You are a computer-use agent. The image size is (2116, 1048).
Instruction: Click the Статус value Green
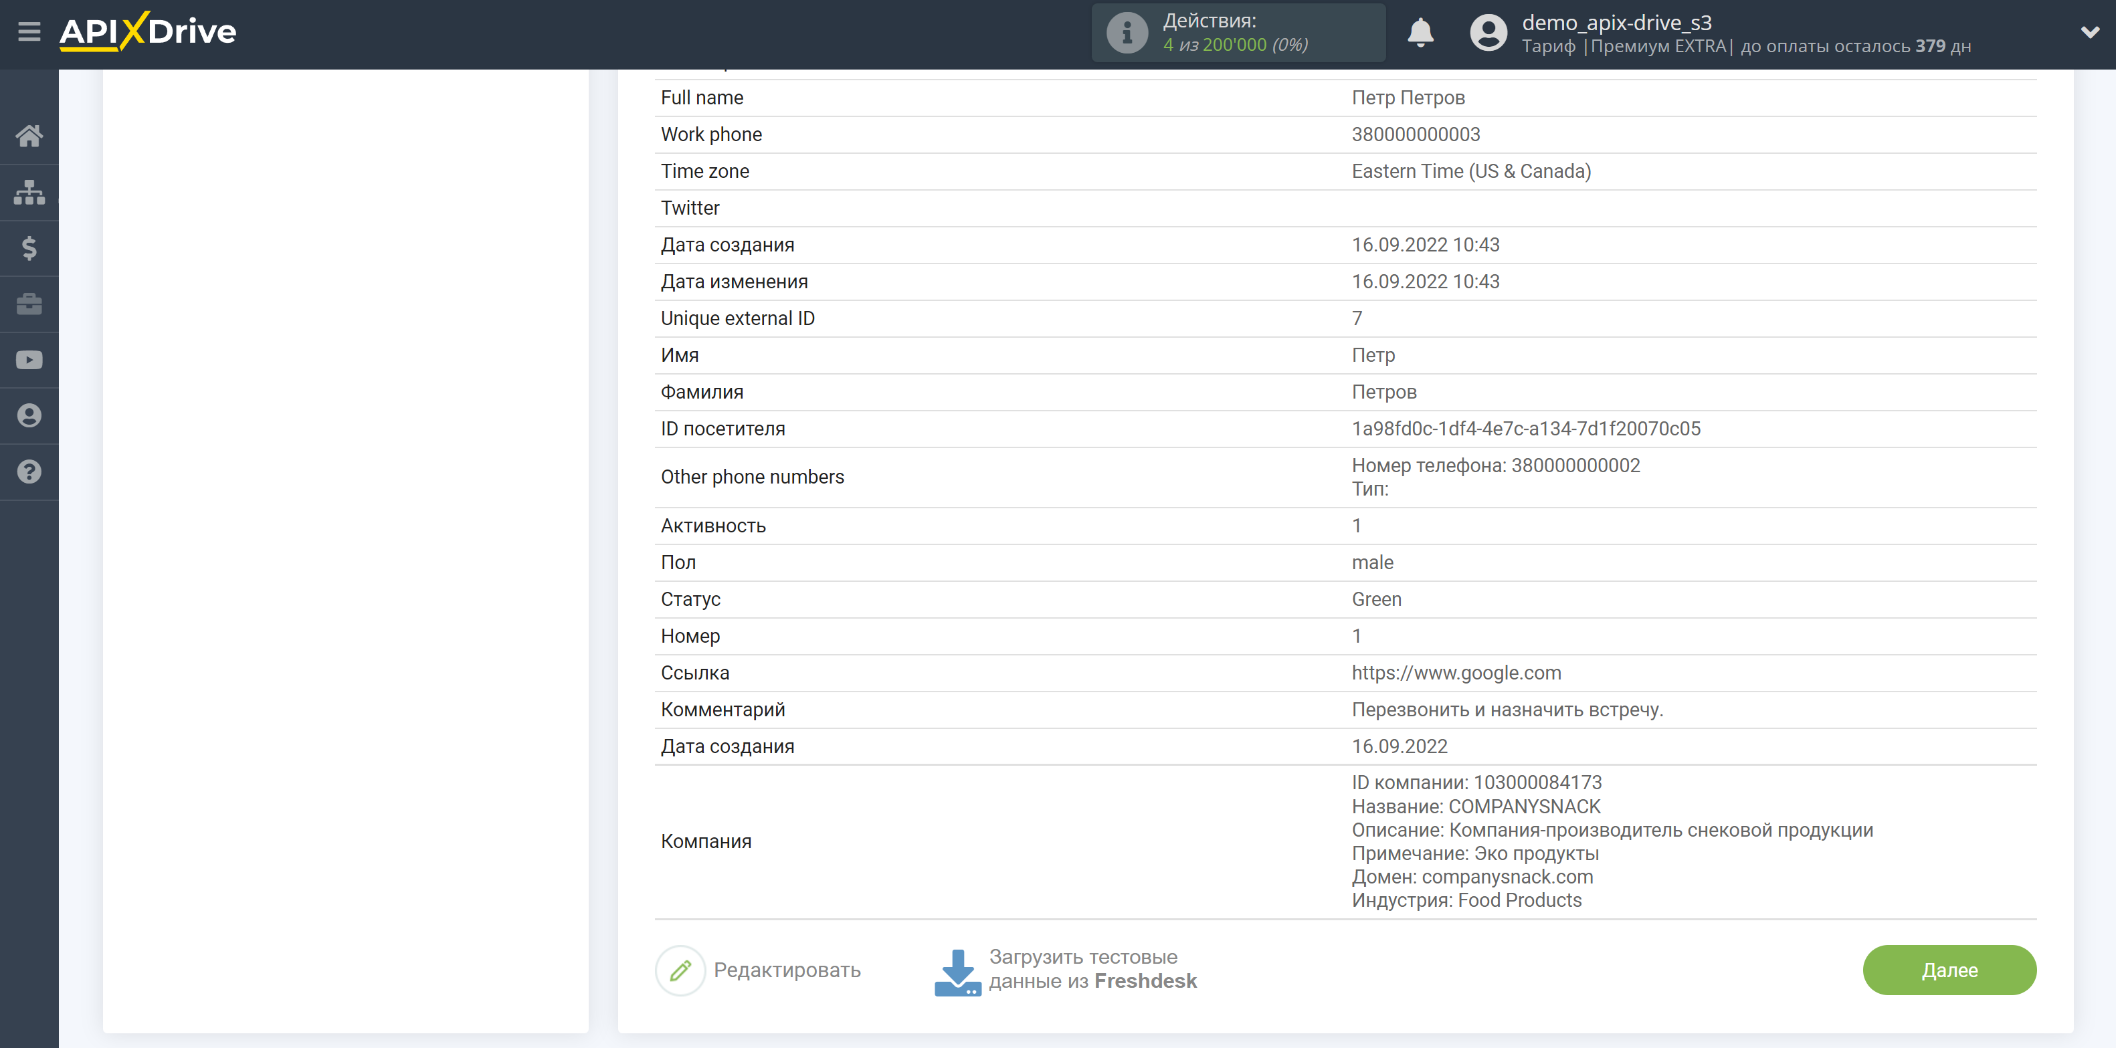(1377, 599)
